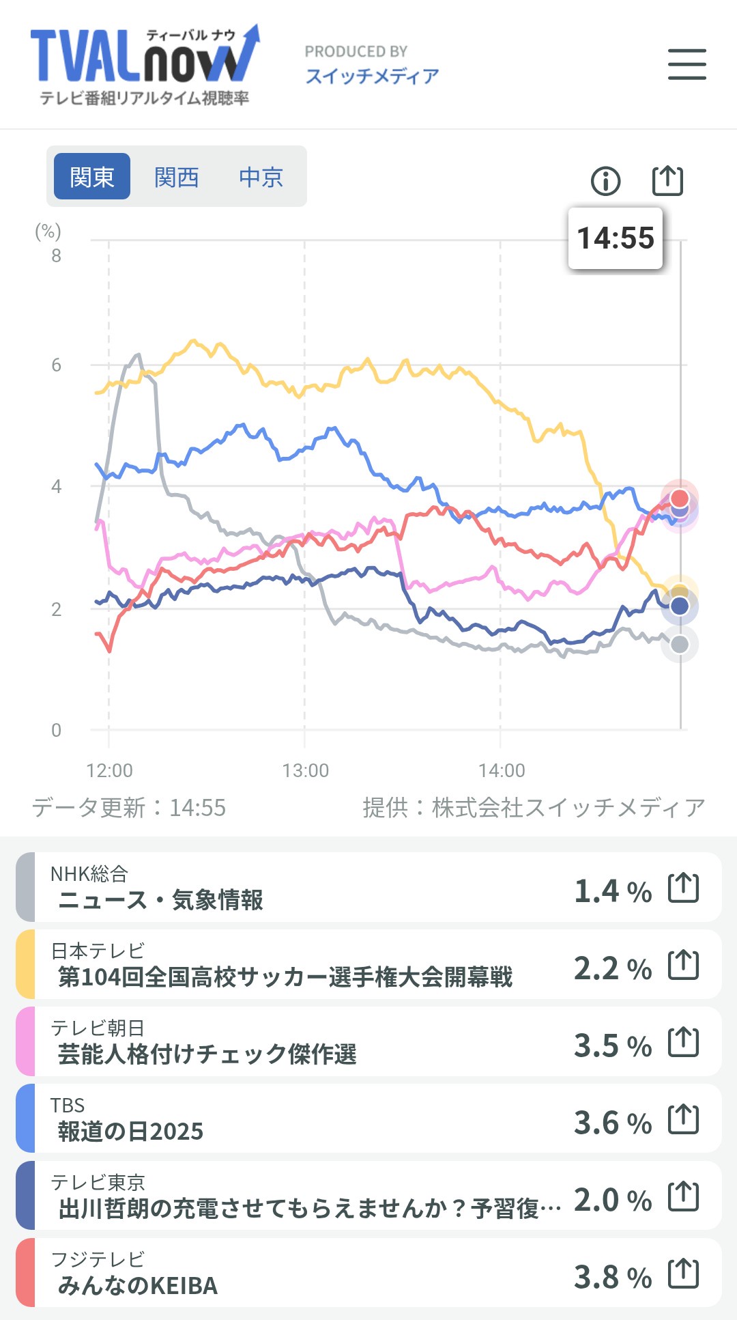Click the gray NHK chart data point
The image size is (737, 1320).
[x=680, y=644]
